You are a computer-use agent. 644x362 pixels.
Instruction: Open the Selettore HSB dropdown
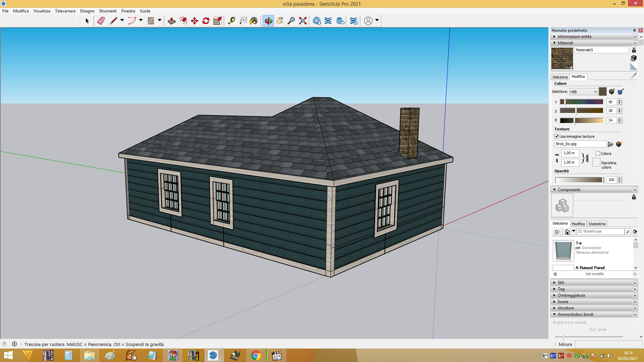pos(584,92)
